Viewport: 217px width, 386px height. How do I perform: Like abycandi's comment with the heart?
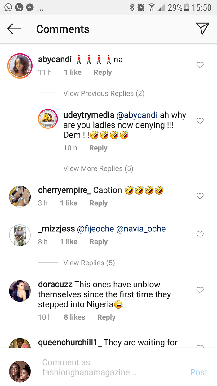200,65
